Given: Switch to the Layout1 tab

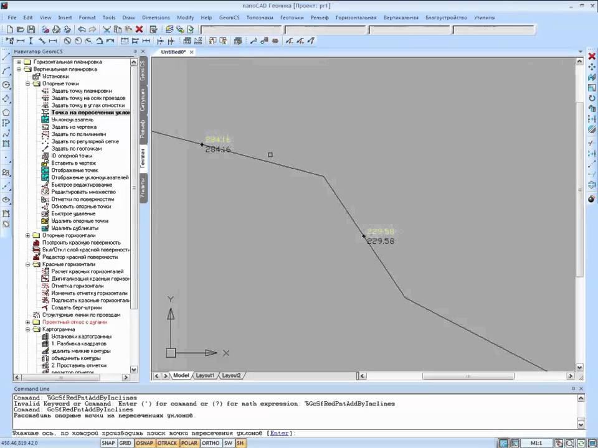Looking at the screenshot, I should point(204,376).
